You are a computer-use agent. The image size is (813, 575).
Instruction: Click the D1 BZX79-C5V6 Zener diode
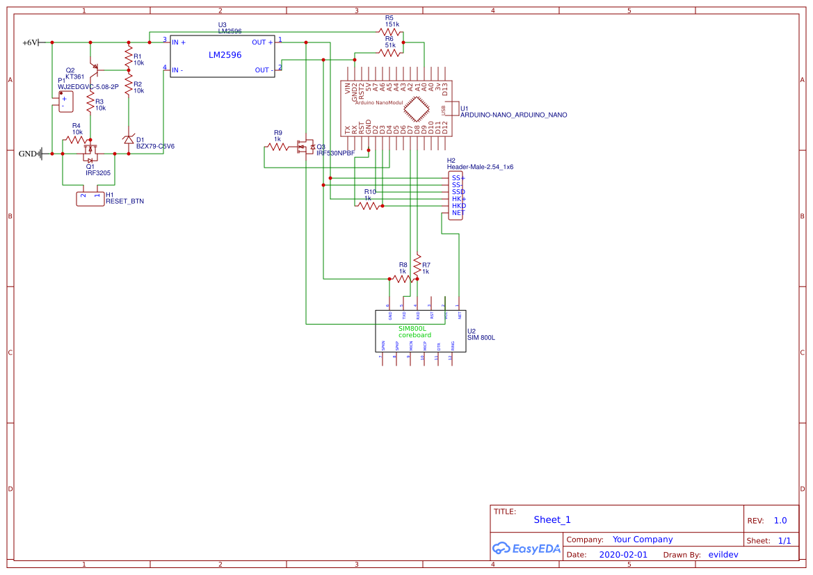[x=129, y=140]
